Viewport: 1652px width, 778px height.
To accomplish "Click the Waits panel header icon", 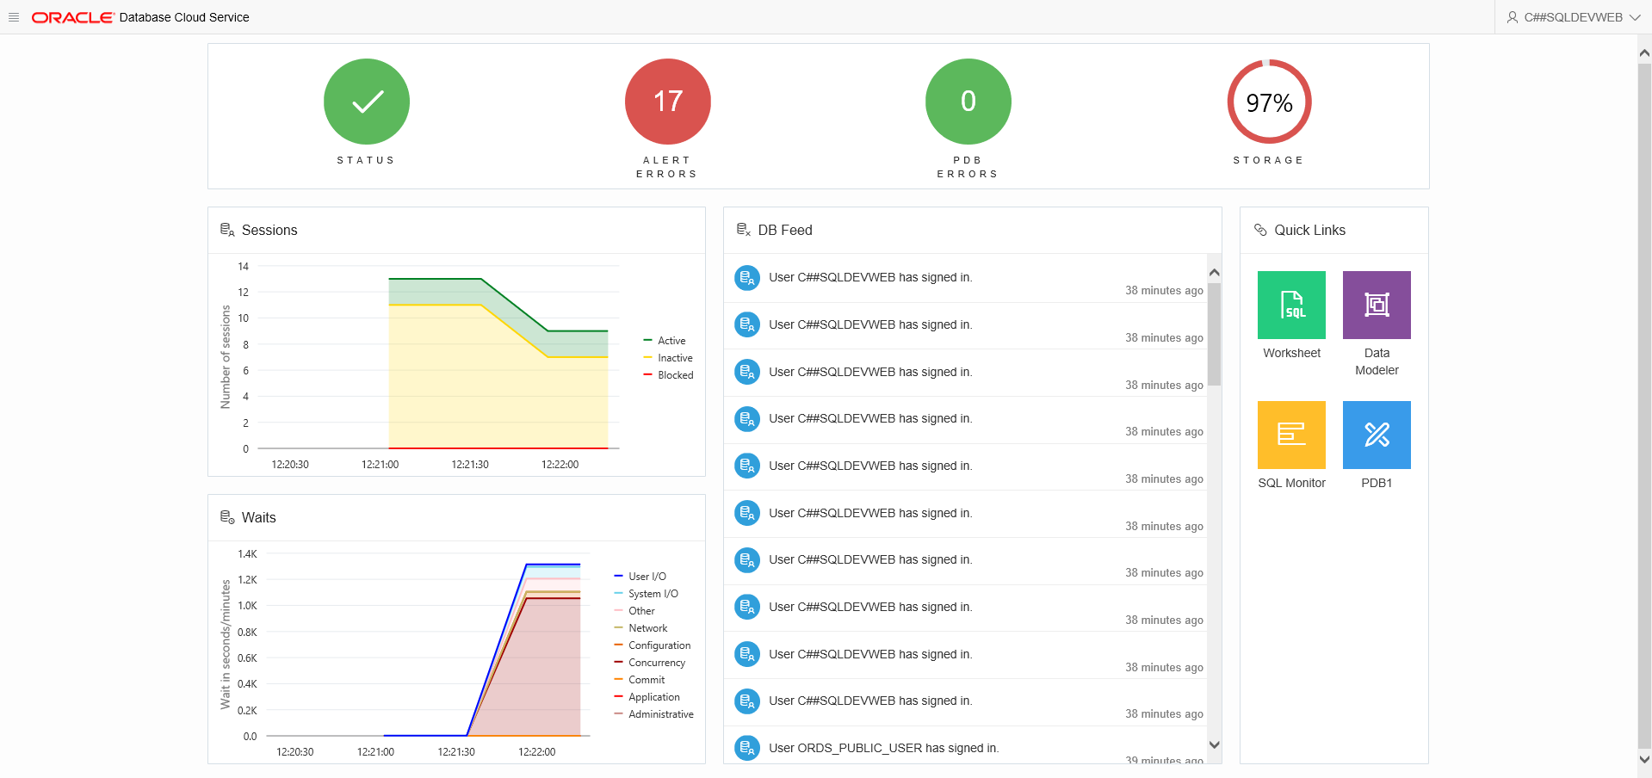I will click(x=227, y=517).
